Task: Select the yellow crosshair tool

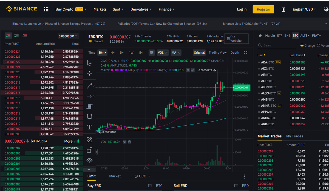Action: (89, 73)
